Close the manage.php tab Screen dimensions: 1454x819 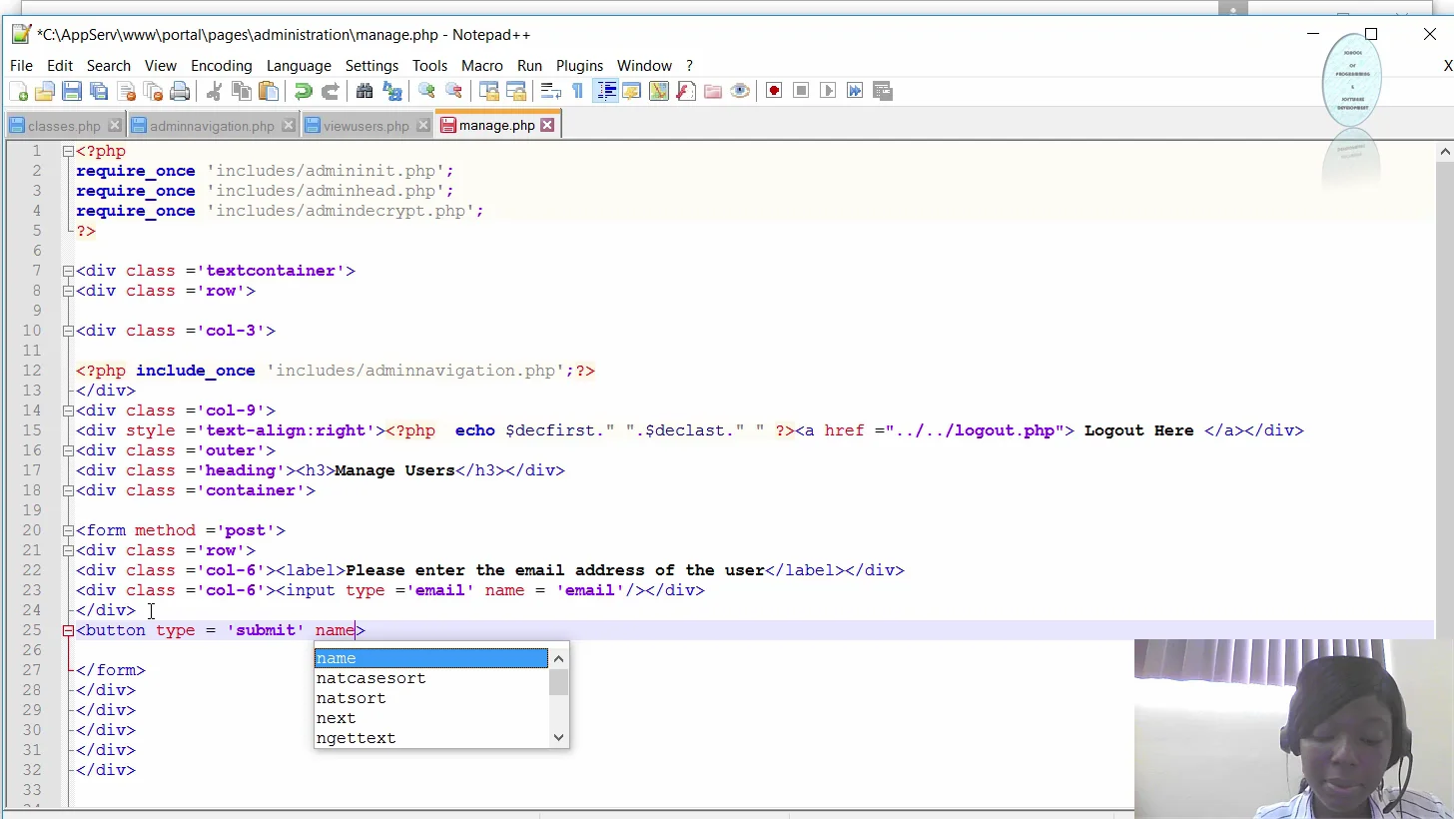coord(547,125)
